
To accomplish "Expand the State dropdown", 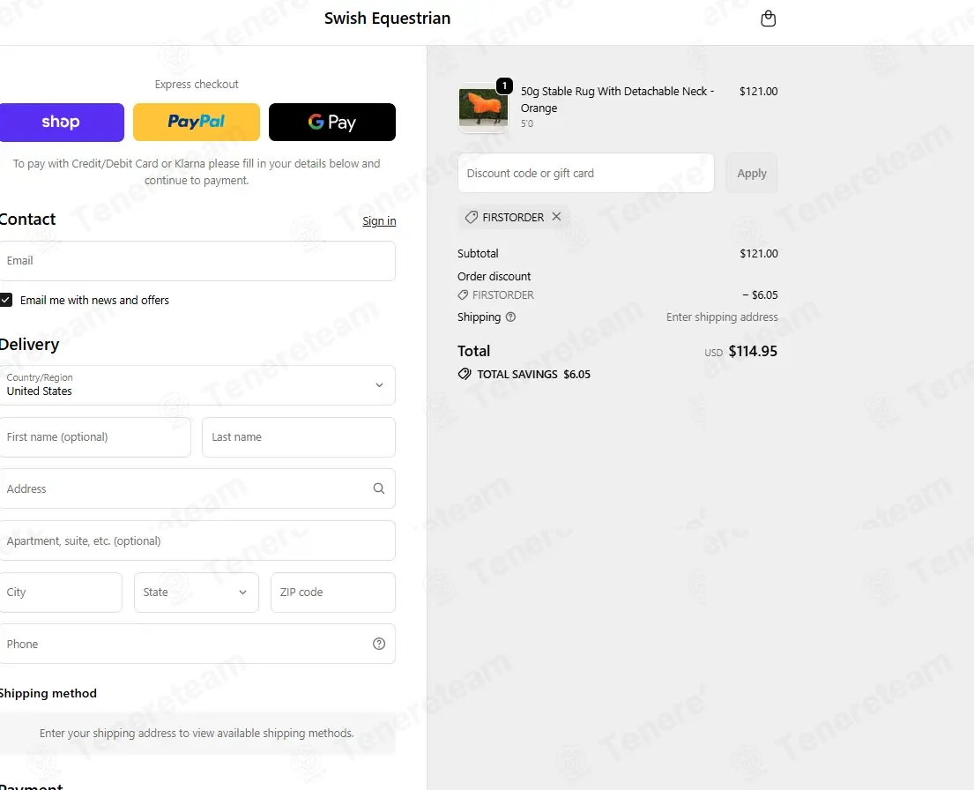I will pos(197,592).
